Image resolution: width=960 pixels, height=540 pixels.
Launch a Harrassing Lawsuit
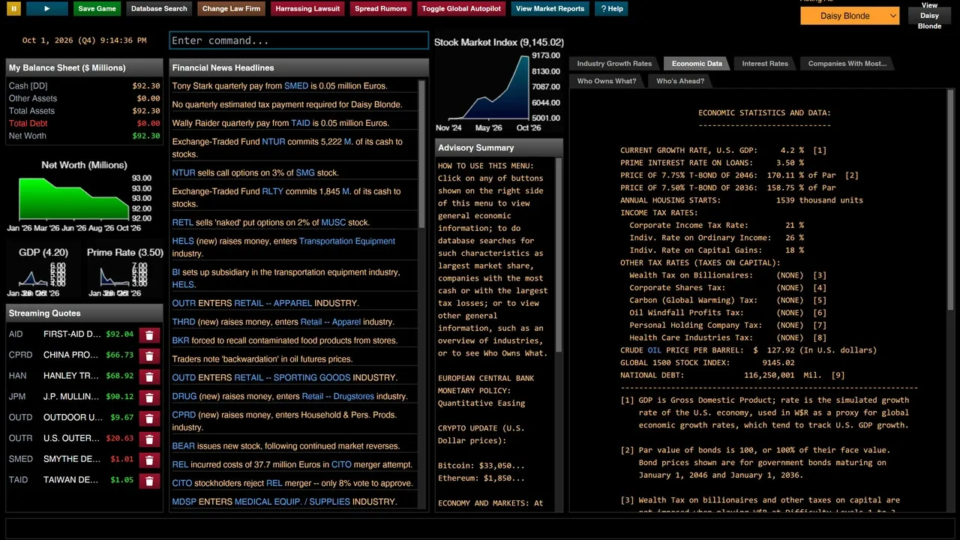(307, 9)
